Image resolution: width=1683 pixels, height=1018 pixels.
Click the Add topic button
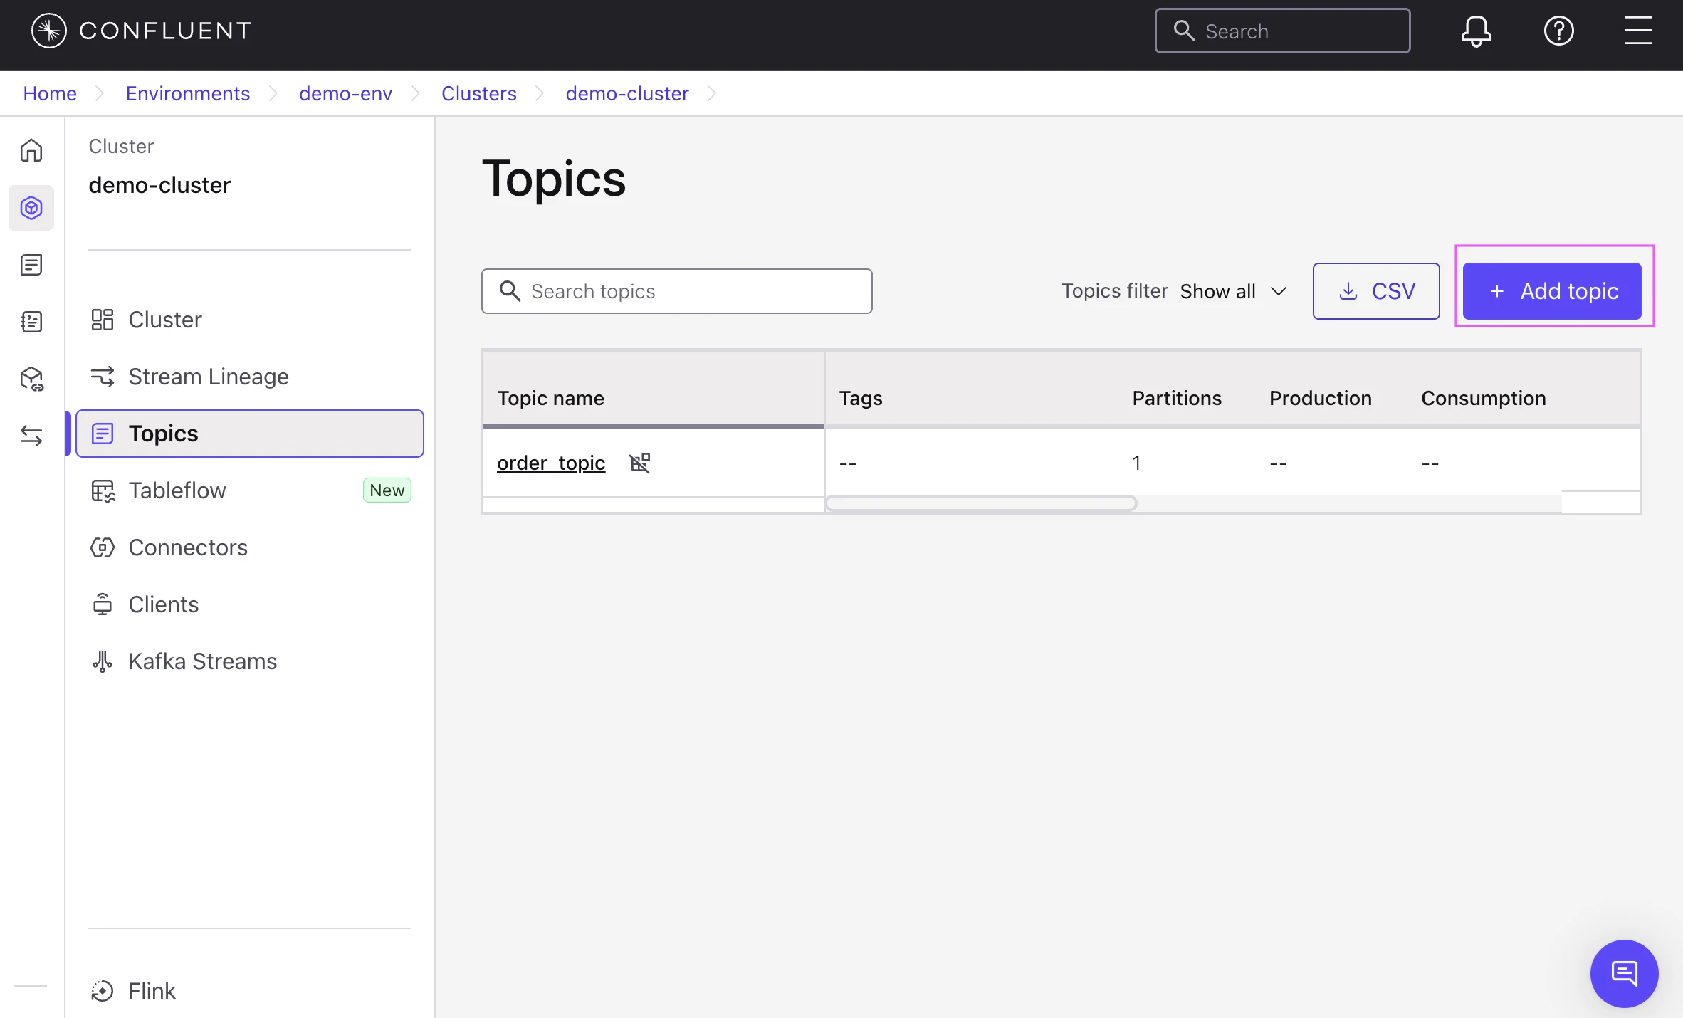tap(1552, 291)
